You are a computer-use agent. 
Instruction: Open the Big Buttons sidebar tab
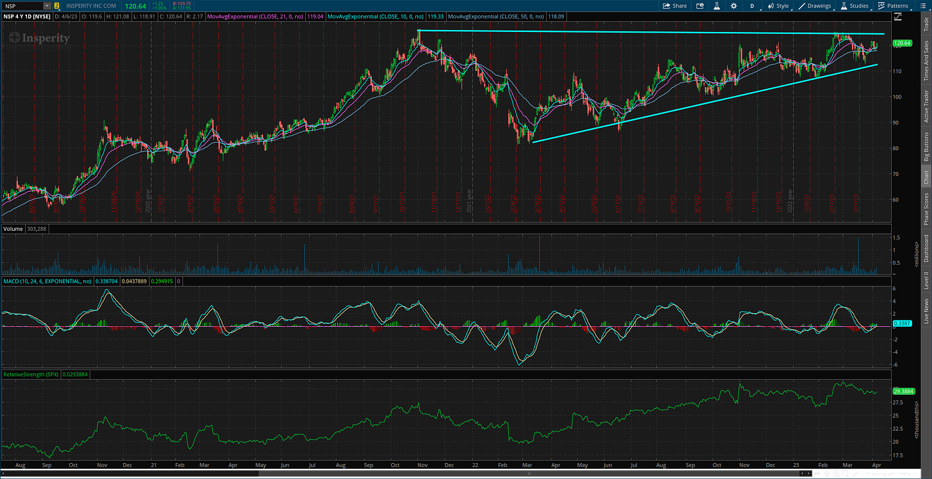tap(926, 147)
